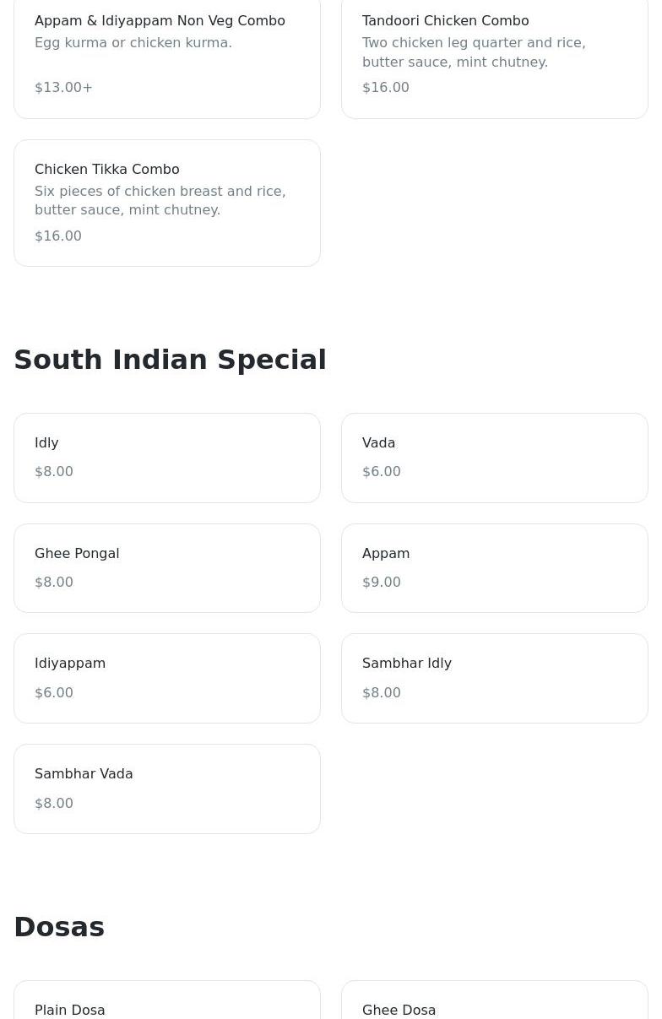The height and width of the screenshot is (1019, 662).
Task: Click the Vada $6.00 price
Action: (381, 472)
